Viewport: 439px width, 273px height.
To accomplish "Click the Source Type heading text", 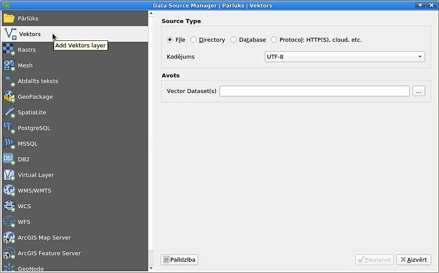I will coord(181,21).
